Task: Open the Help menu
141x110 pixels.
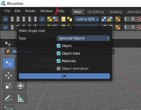Action: point(61,11)
